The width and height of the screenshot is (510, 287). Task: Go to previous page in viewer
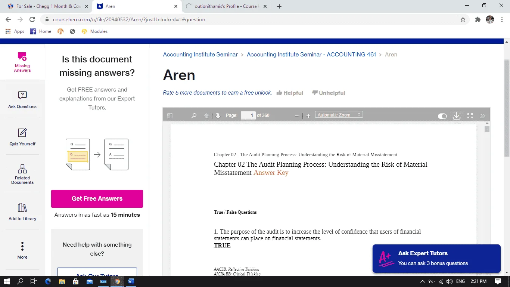(x=206, y=116)
